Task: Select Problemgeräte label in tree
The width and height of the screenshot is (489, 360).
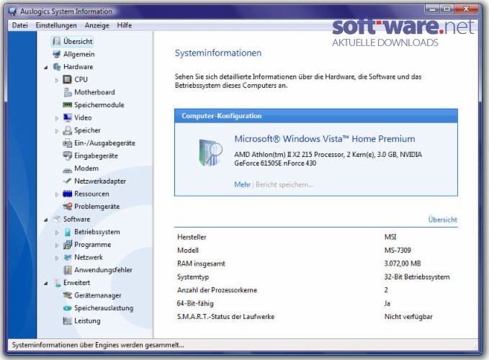Action: (97, 207)
